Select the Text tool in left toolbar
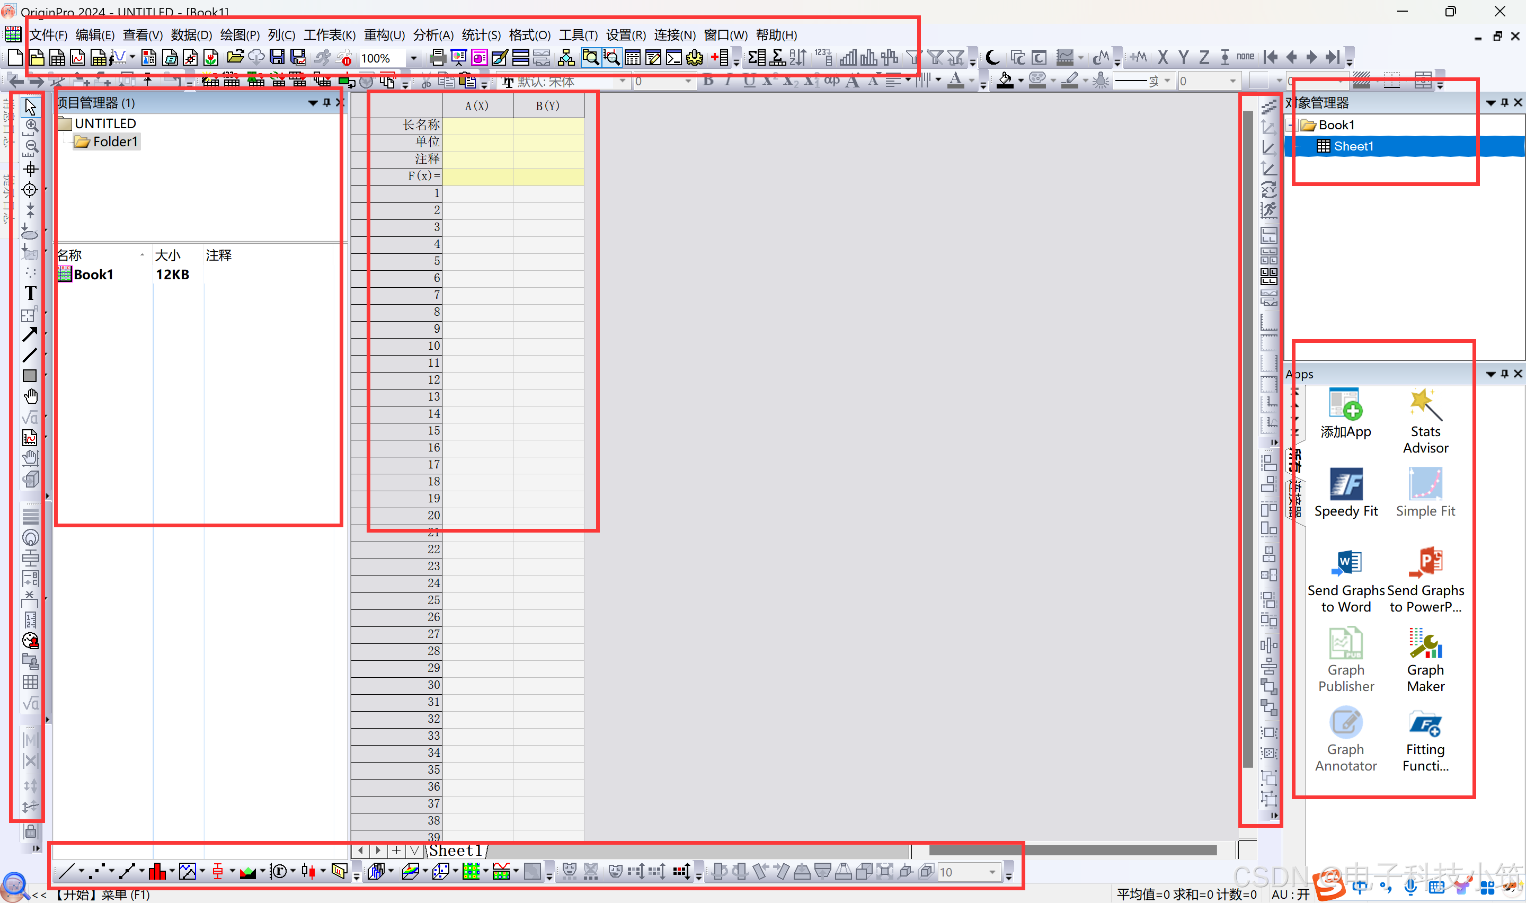 coord(30,293)
